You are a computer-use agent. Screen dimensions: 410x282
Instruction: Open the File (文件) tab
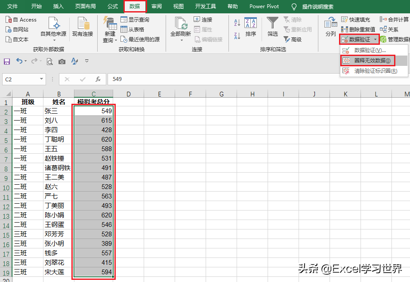pyautogui.click(x=12, y=6)
